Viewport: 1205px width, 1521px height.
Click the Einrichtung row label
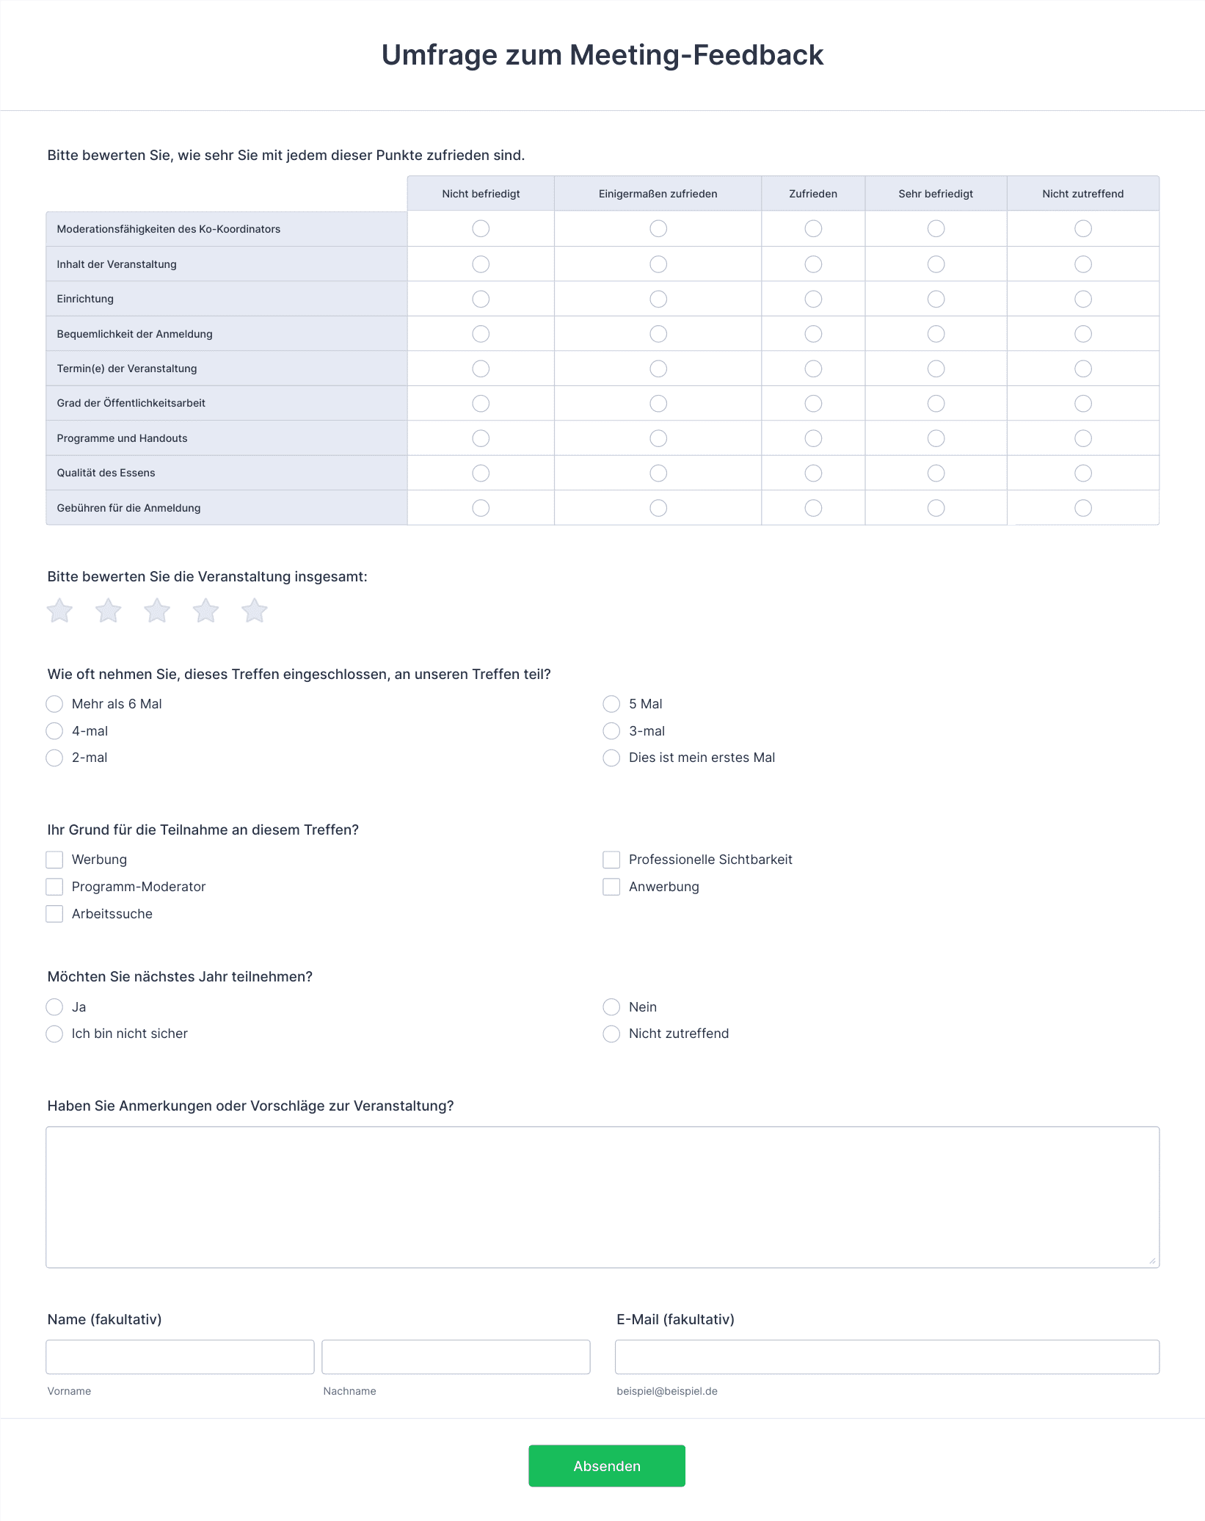pos(227,299)
